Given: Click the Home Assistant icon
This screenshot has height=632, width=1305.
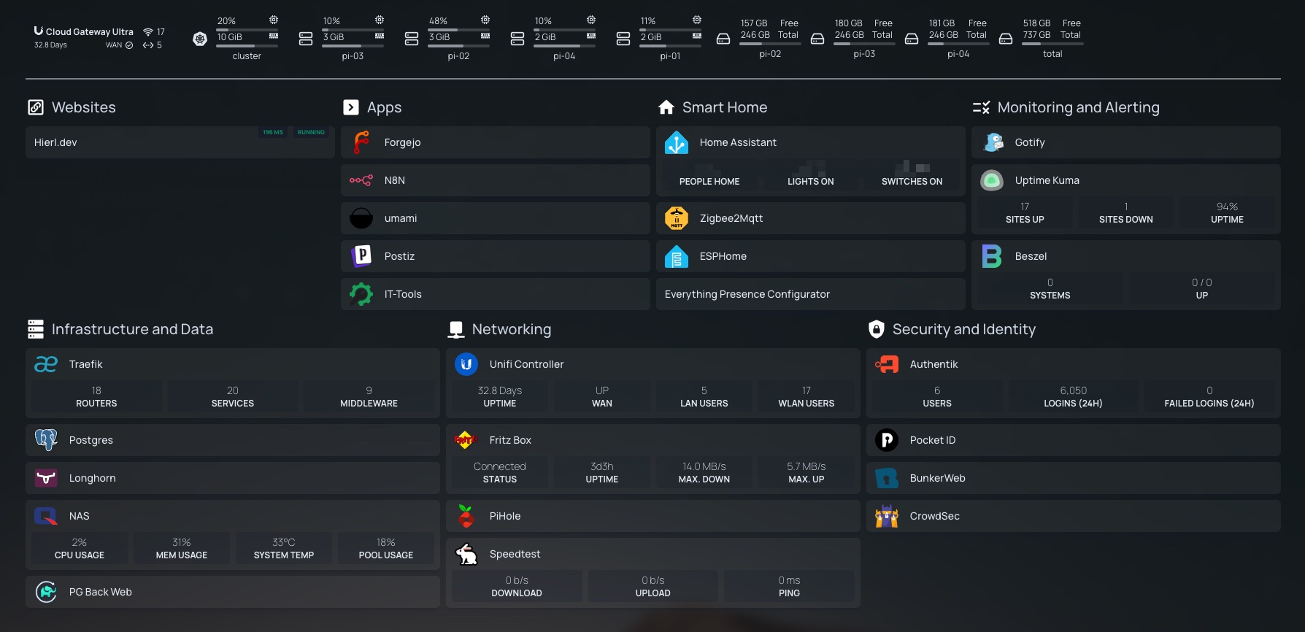Looking at the screenshot, I should pos(677,142).
